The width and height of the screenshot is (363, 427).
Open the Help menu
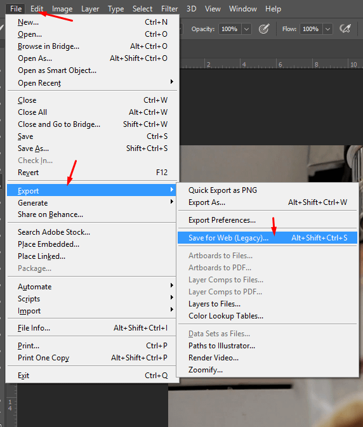273,9
